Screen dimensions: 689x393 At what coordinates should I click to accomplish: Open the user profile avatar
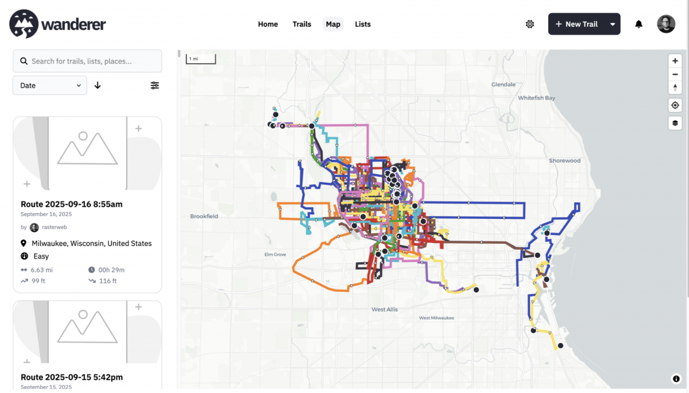click(x=666, y=24)
